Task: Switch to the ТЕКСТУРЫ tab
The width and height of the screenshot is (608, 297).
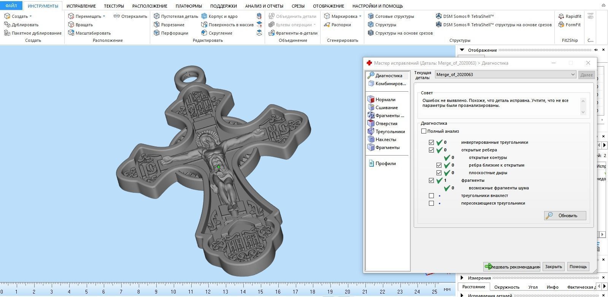Action: click(x=114, y=6)
